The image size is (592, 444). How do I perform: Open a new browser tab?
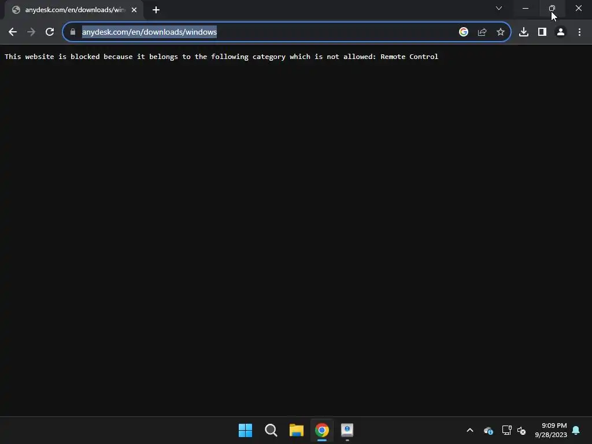[x=156, y=10]
